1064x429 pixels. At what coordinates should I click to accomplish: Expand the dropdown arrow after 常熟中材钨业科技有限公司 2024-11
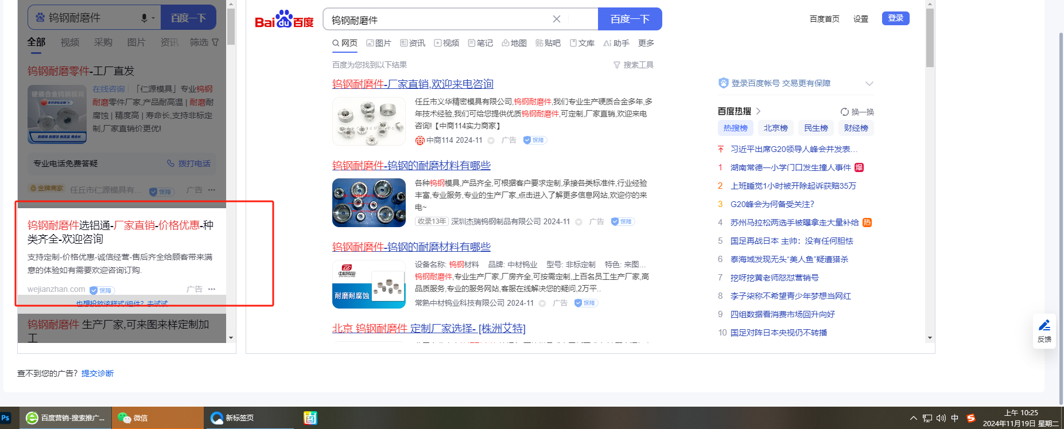coord(542,303)
